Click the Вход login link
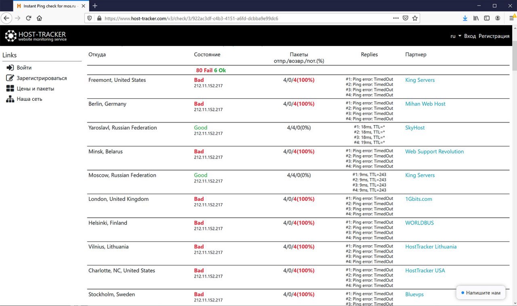Screen dimensions: 517x306 470,36
